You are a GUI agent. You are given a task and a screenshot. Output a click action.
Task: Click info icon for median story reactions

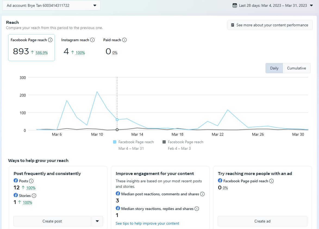[197, 209]
